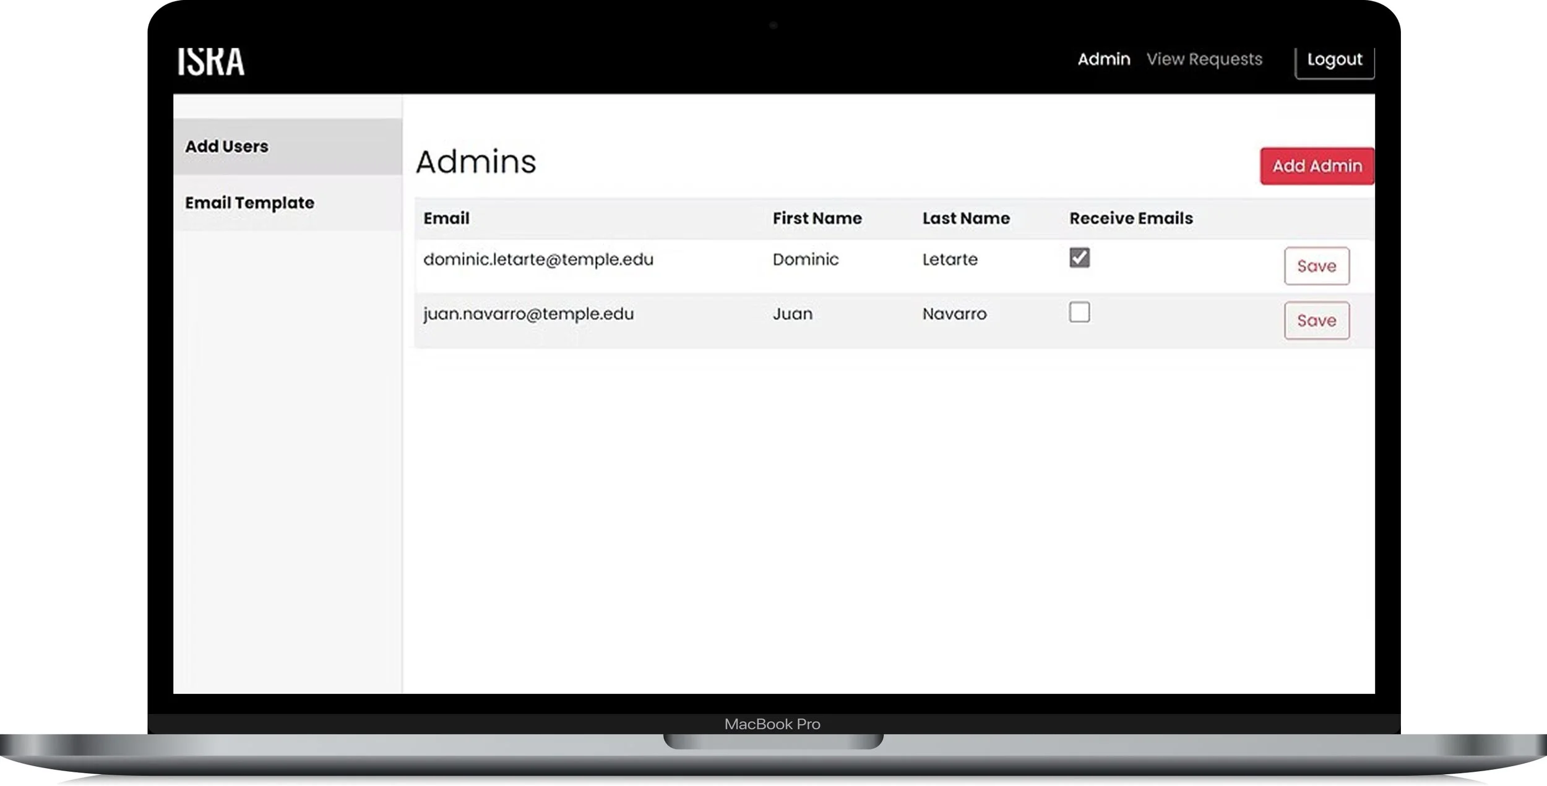Click first name cell Juan
This screenshot has width=1547, height=786.
[x=792, y=314]
